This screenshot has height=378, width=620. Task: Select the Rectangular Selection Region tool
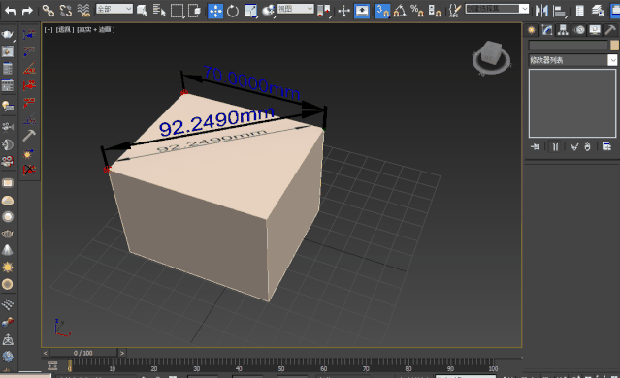point(177,11)
